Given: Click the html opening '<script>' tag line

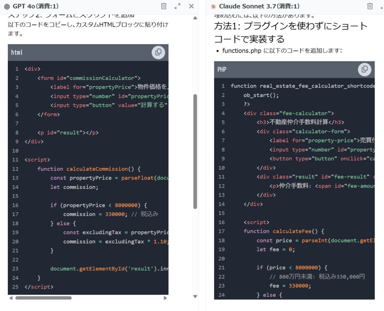Looking at the screenshot, I should 37,160.
